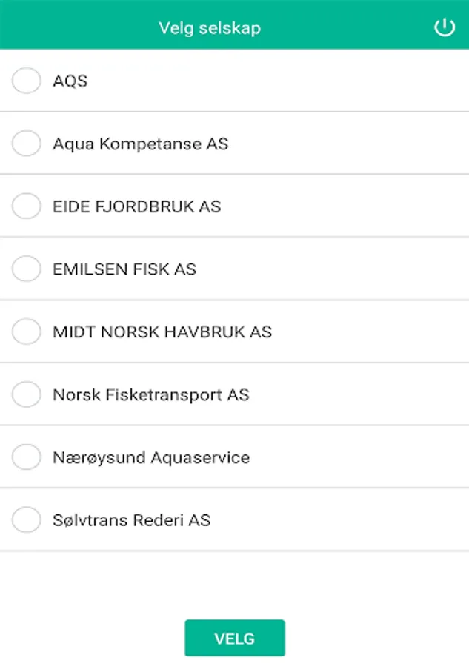Click the 'Velg selskap' header title
469x666 pixels.
tap(210, 28)
